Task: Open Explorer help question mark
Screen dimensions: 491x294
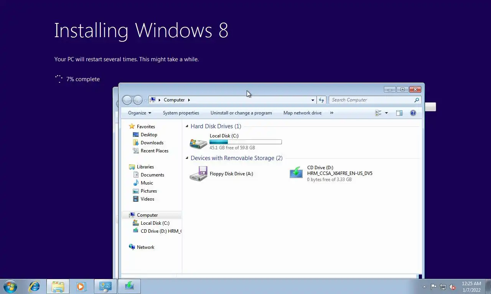Action: tap(413, 113)
